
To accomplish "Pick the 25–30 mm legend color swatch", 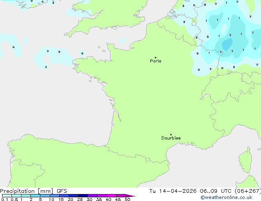I will tap(83, 196).
